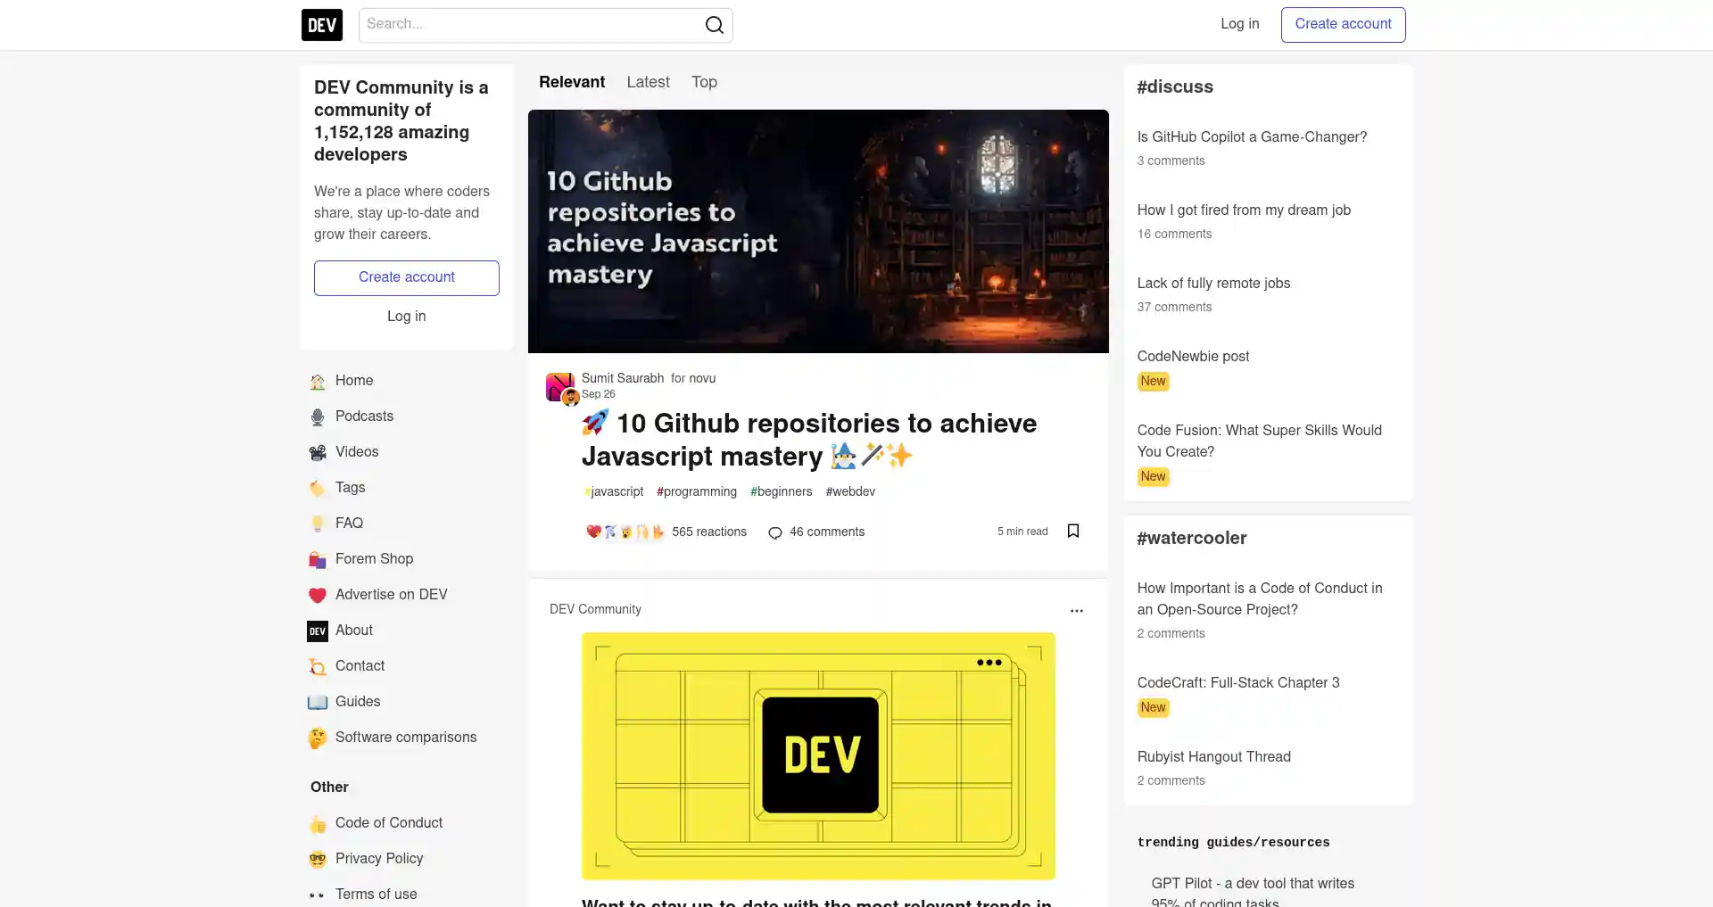Screen dimensions: 1713x907
Task: Click the comment bubble icon by 46 comments
Action: [775, 533]
